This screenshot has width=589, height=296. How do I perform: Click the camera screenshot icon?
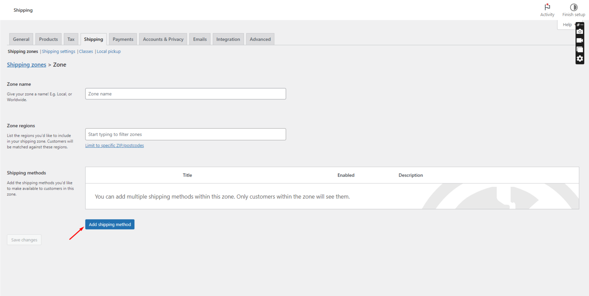click(580, 32)
